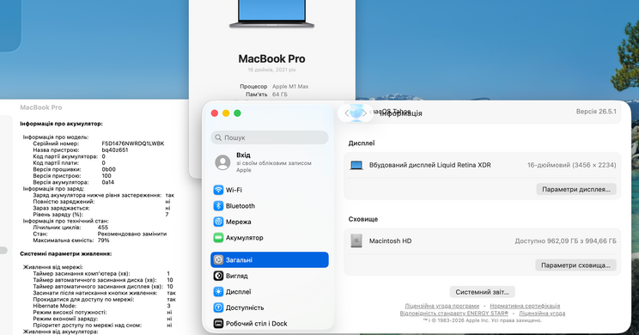Viewport: 639px width, 335px height.
Task: Open the Мережа globe icon
Action: [218, 222]
